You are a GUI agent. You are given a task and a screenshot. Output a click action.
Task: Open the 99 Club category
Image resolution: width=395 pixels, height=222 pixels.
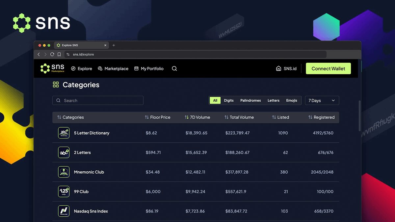(x=81, y=192)
